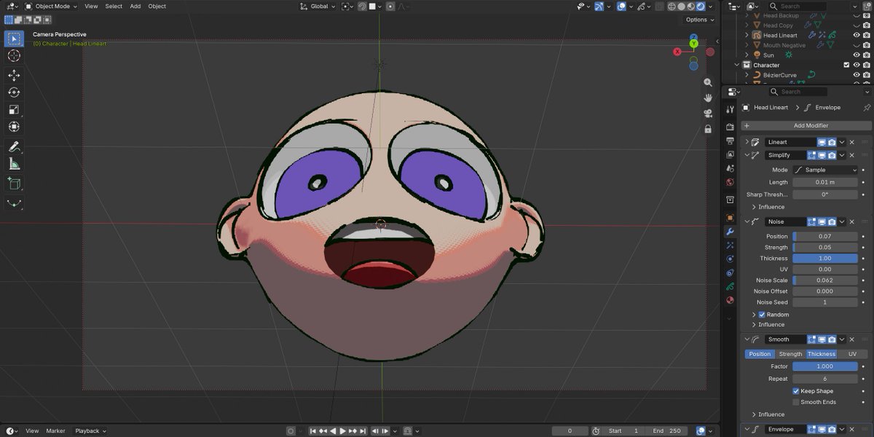Select the 3D Cursor tool
The image size is (874, 437).
tap(14, 56)
